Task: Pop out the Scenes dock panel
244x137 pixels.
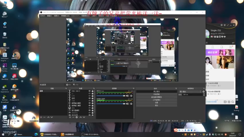Action: 66,89
